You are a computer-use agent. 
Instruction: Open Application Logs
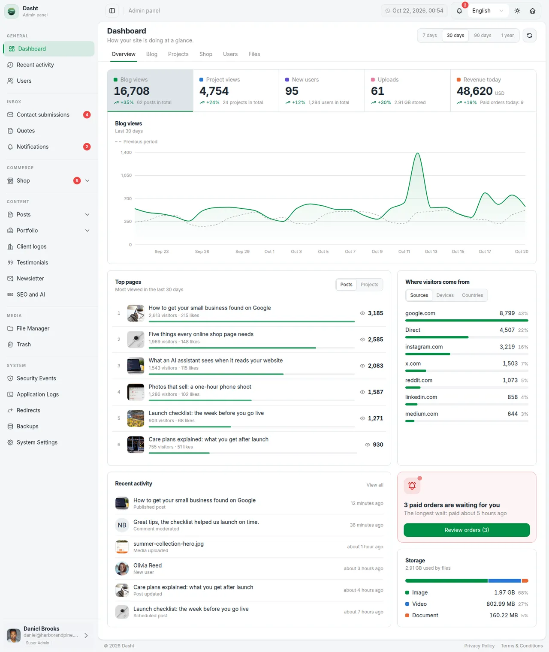click(49, 394)
